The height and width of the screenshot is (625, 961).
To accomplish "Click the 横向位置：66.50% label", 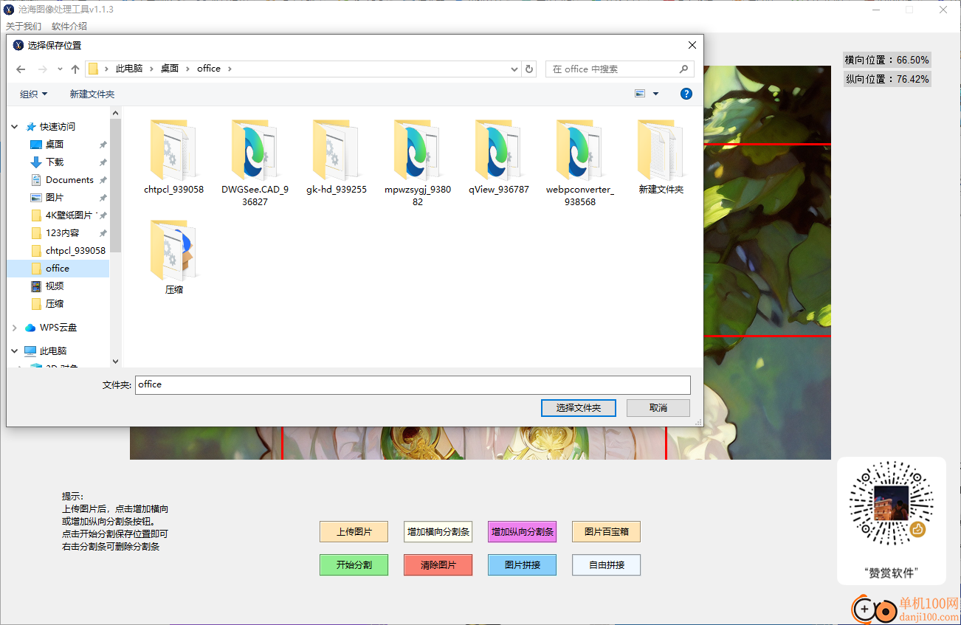I will tap(887, 60).
